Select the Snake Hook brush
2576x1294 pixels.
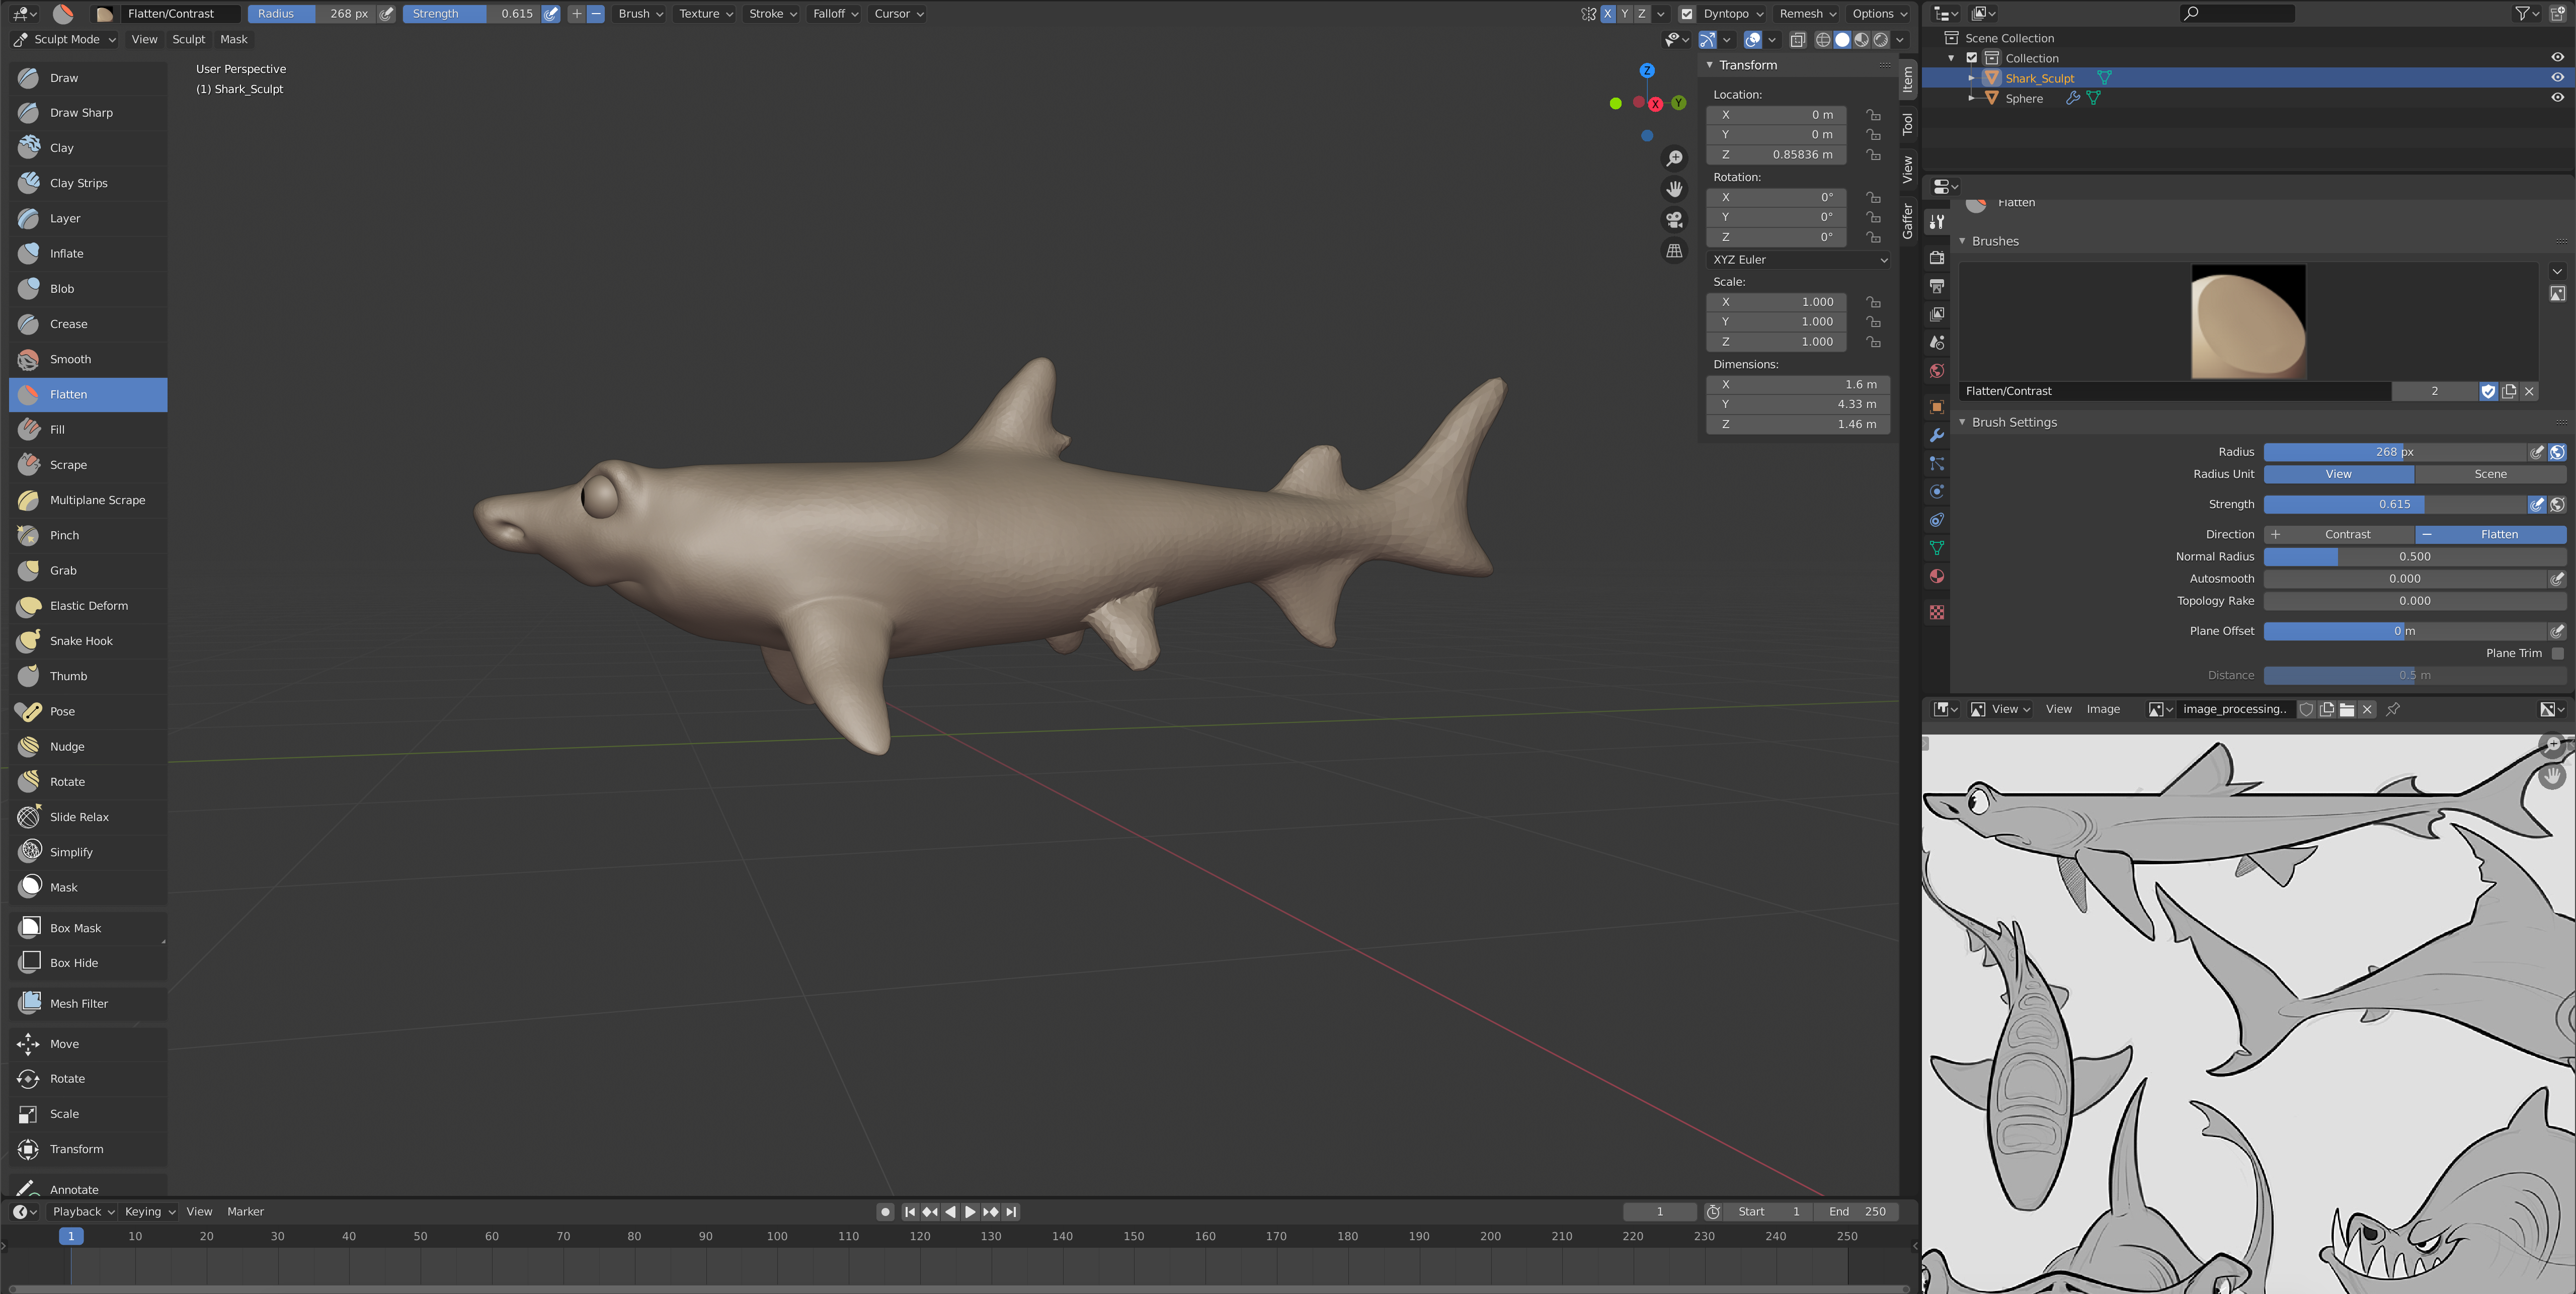[x=88, y=641]
